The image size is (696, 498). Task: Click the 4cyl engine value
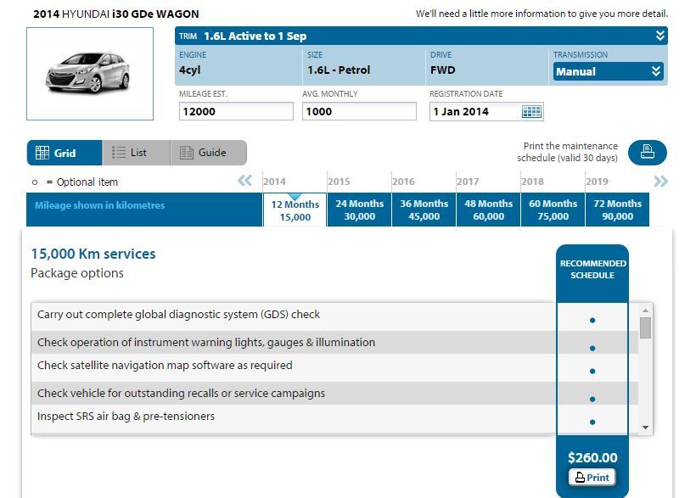[x=190, y=70]
